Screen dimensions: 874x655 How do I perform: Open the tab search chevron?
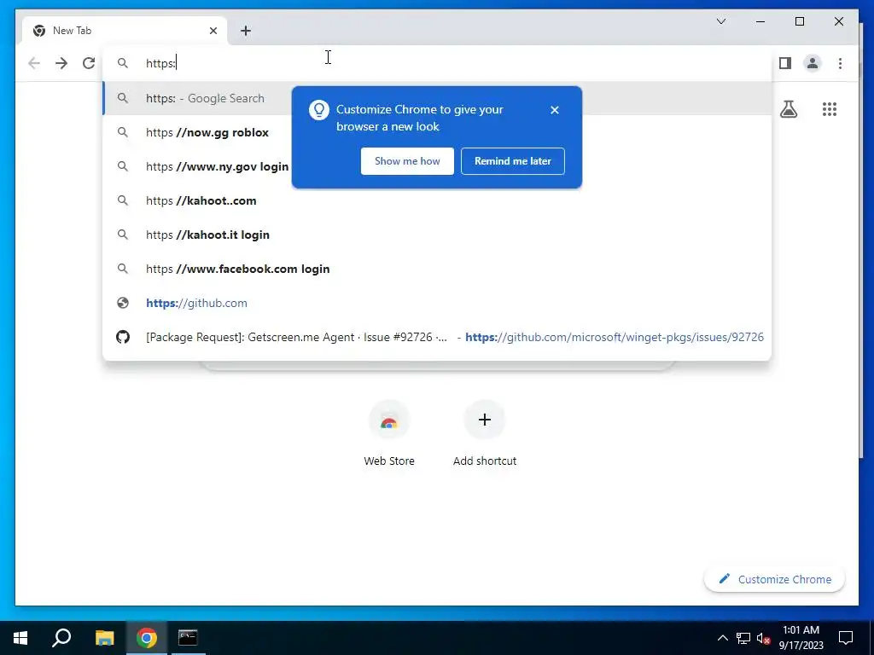pyautogui.click(x=721, y=21)
